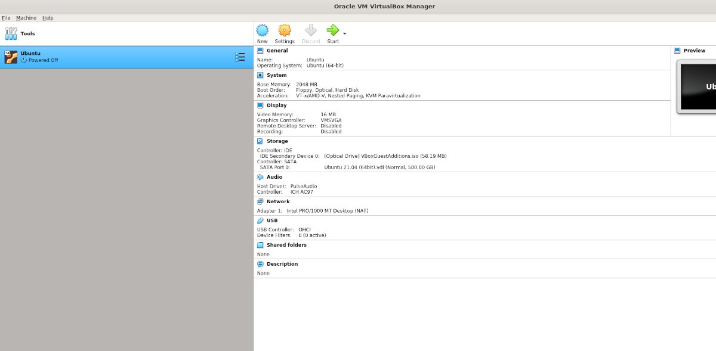
Task: Click the Display section icon
Action: click(260, 105)
